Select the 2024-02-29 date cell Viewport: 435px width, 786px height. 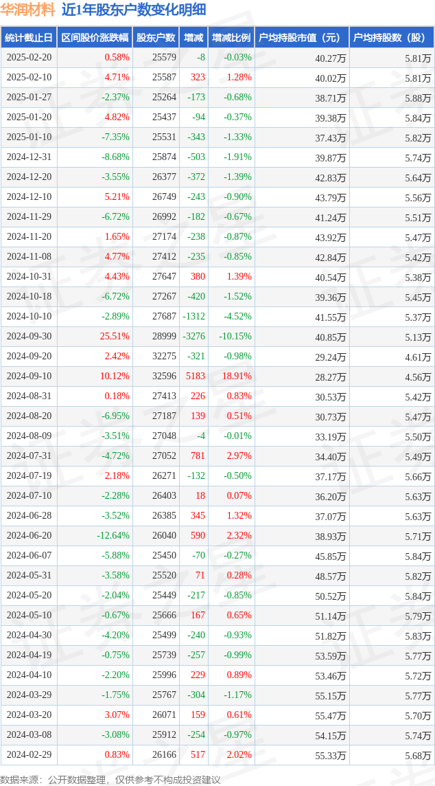coord(29,754)
